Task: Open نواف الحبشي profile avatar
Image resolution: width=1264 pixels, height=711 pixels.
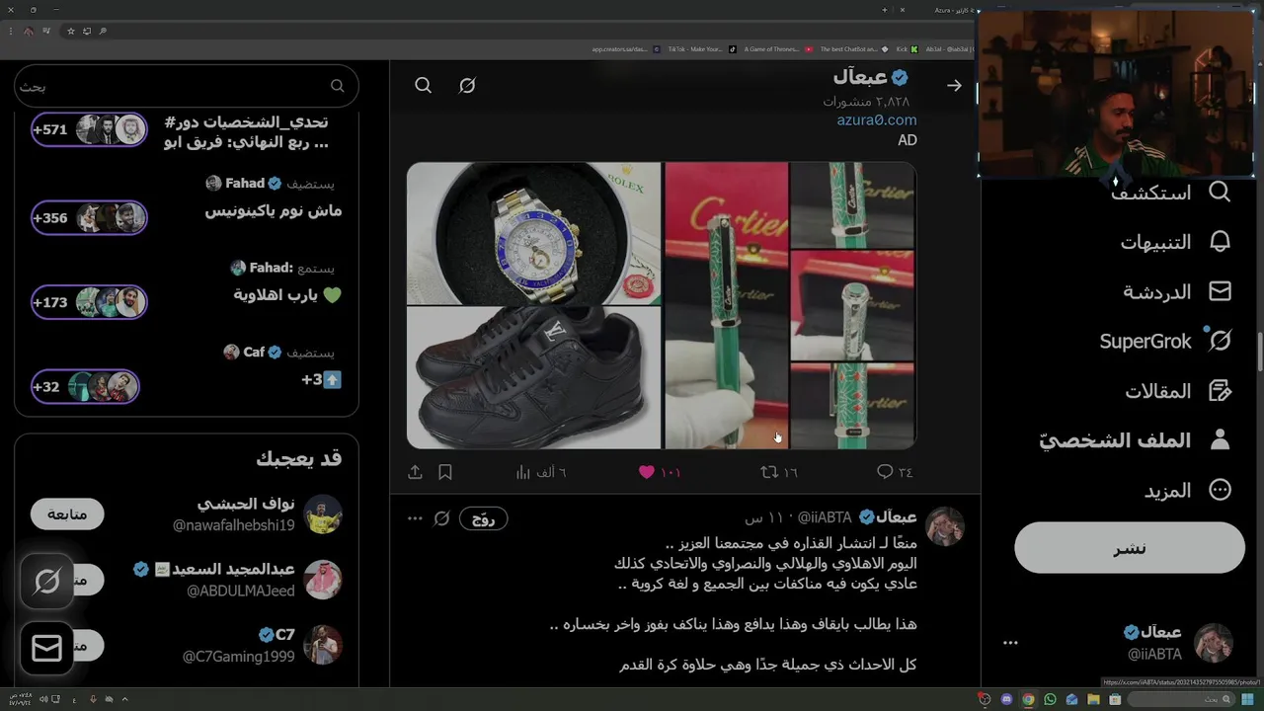Action: (x=323, y=514)
